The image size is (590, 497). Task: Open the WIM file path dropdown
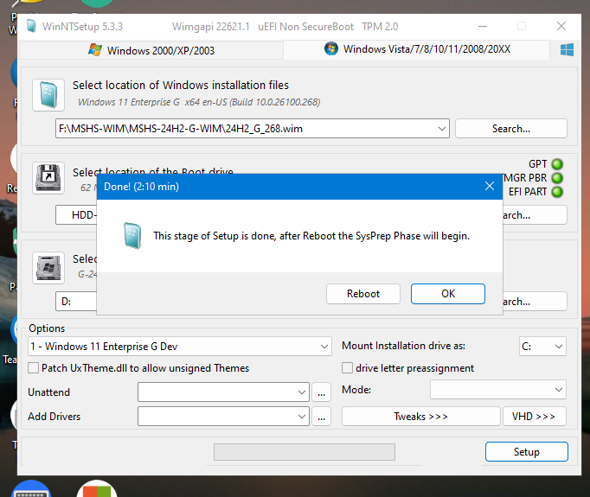442,129
